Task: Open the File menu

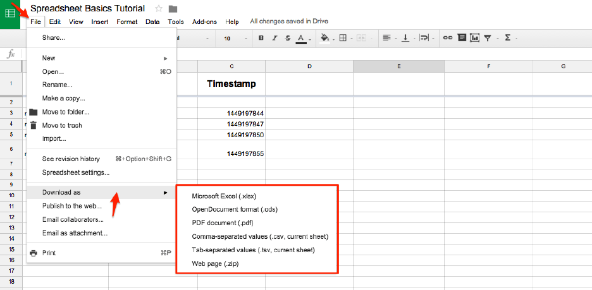Action: [x=36, y=22]
